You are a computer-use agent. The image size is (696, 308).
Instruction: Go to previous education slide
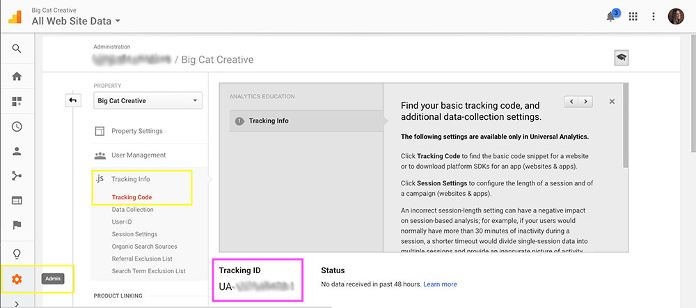pos(571,101)
